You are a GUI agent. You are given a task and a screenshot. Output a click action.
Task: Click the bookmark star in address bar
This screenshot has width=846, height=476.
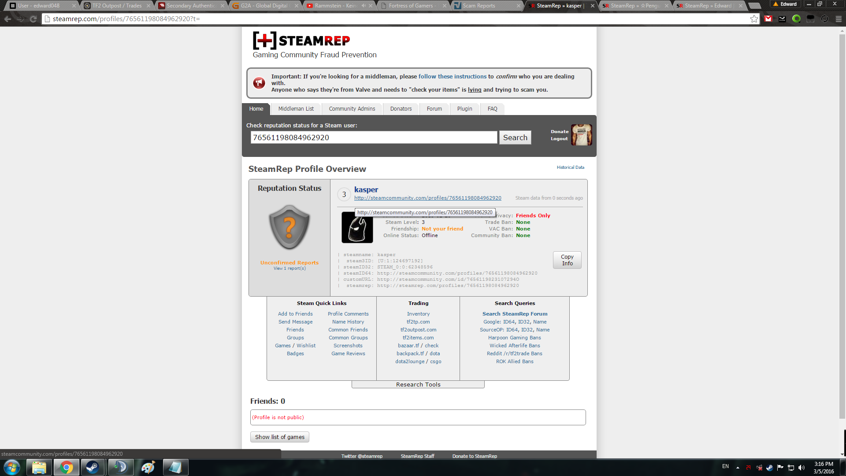[x=754, y=19]
